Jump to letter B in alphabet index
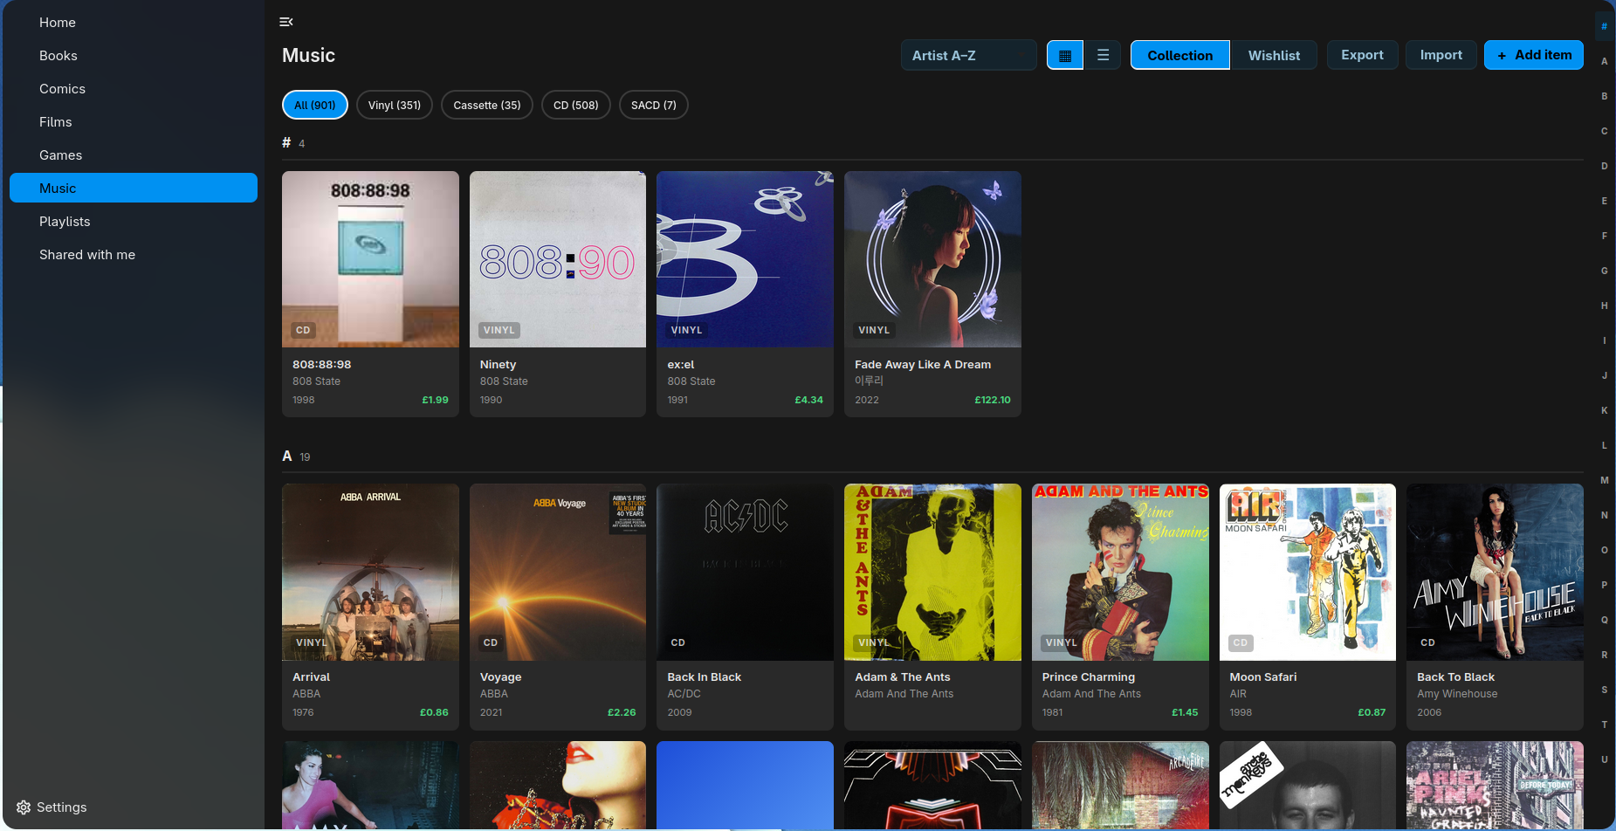Image resolution: width=1616 pixels, height=831 pixels. coord(1604,96)
